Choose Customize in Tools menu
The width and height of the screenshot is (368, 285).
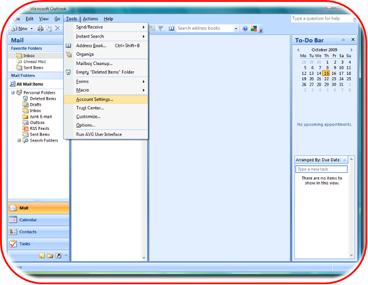point(106,116)
